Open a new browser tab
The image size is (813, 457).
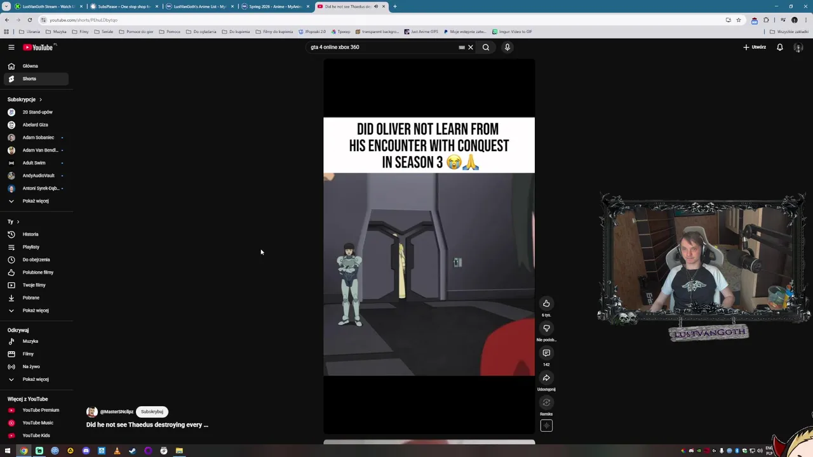coord(395,6)
